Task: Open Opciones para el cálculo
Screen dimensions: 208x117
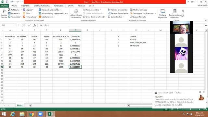Action: tap(175, 14)
